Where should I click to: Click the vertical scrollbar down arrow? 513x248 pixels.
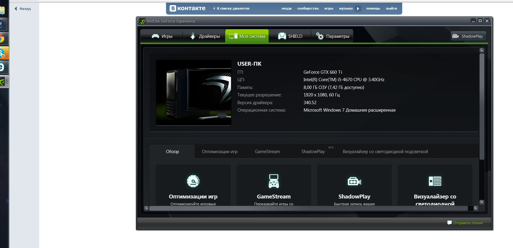click(482, 202)
